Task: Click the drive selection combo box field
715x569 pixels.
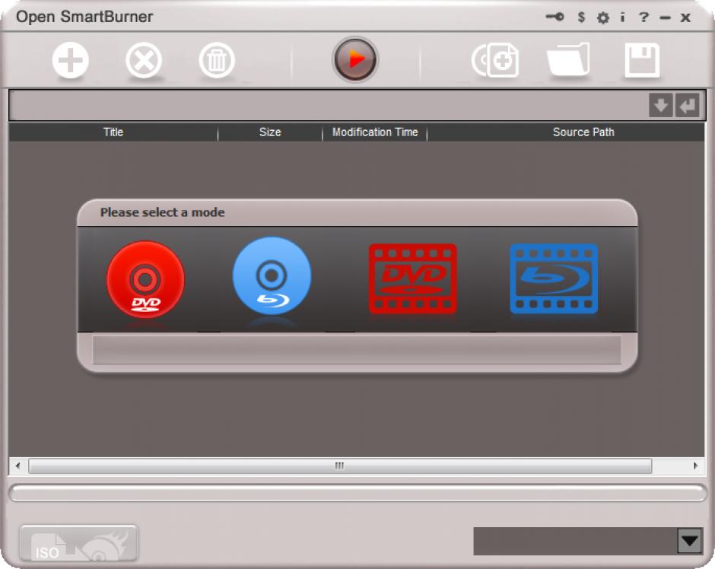Action: [576, 541]
